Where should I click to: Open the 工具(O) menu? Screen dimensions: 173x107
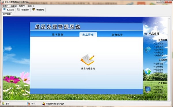tap(14, 6)
